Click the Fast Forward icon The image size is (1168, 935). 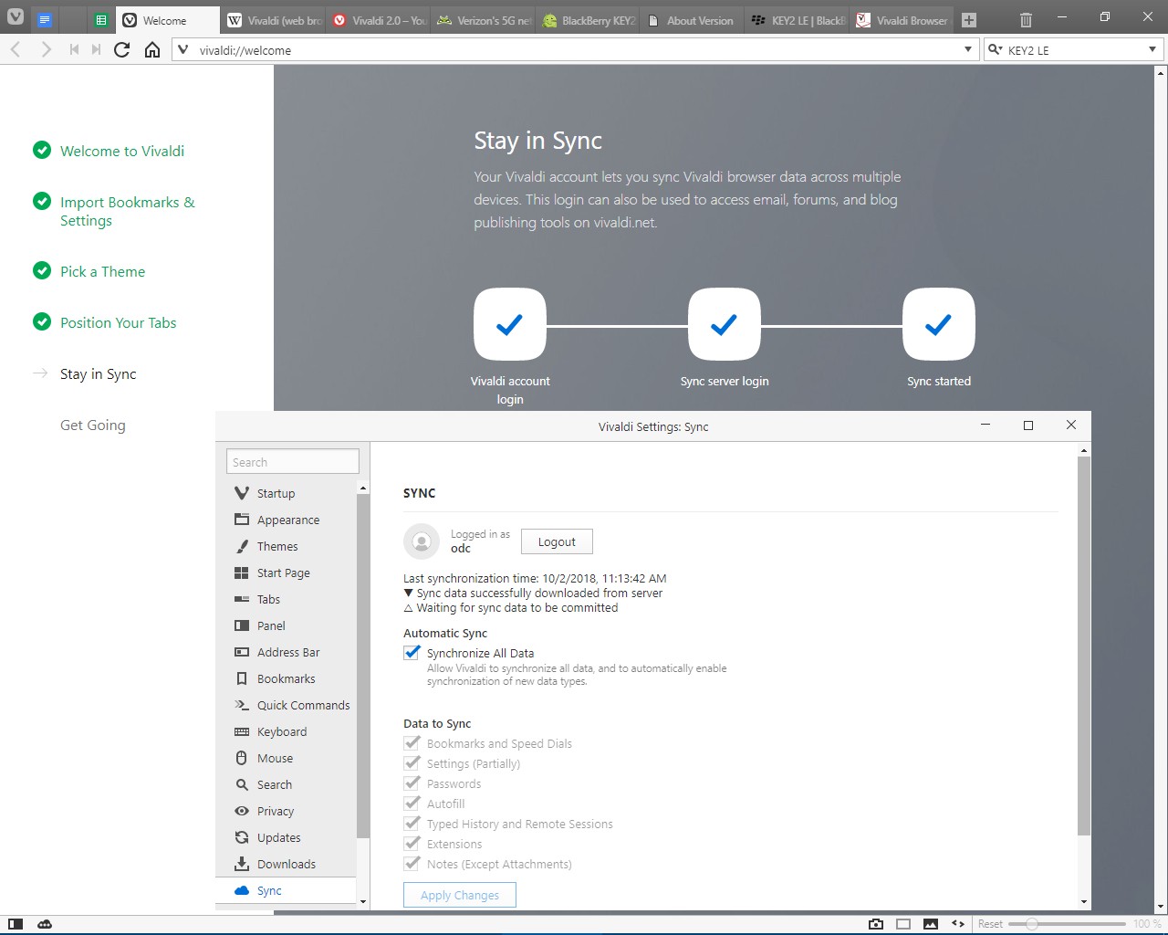96,50
